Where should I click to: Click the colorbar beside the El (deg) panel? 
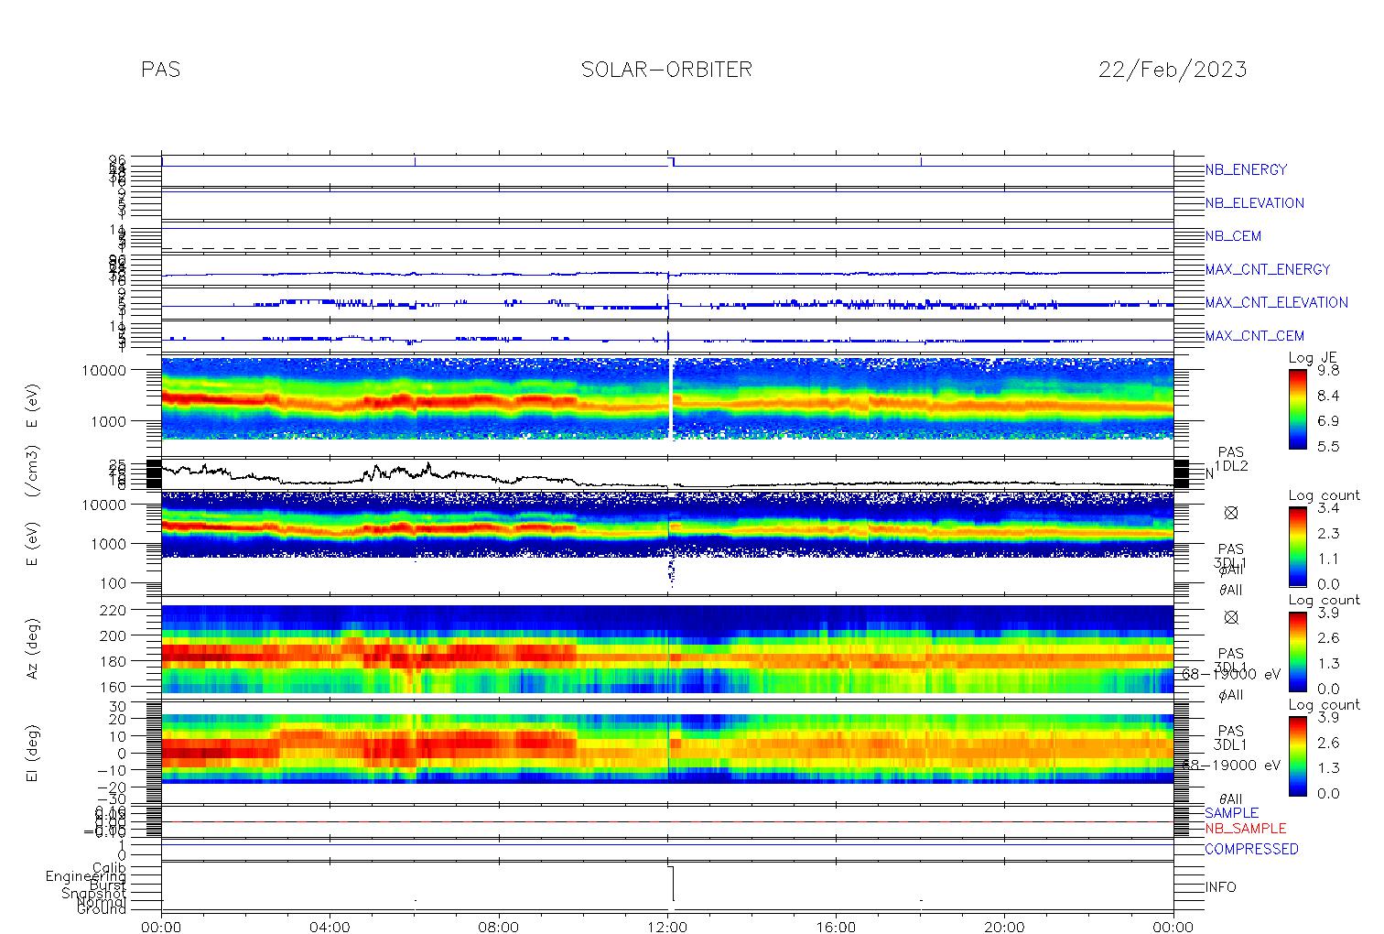point(1298,755)
